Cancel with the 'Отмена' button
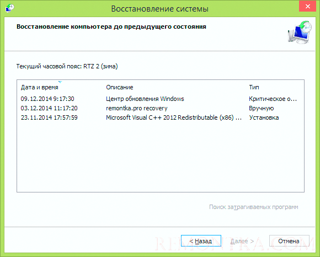 289,241
